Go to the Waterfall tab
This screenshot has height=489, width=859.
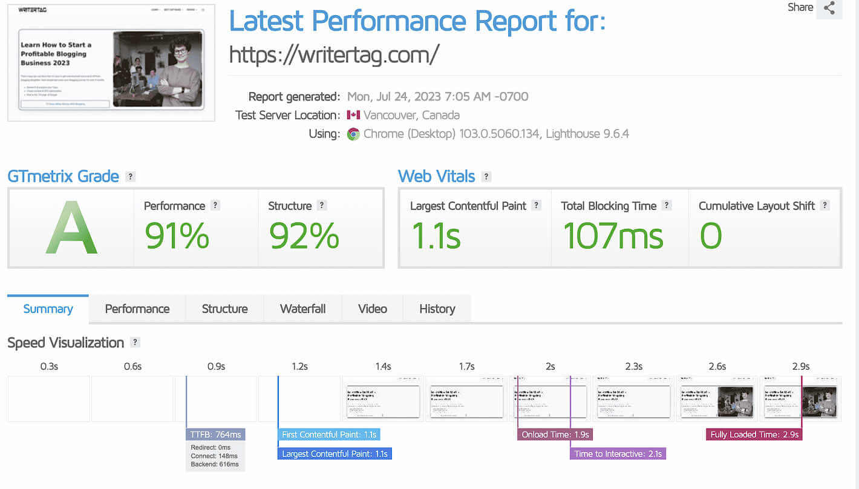pos(303,309)
